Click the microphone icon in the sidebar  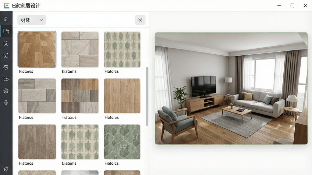(6, 102)
